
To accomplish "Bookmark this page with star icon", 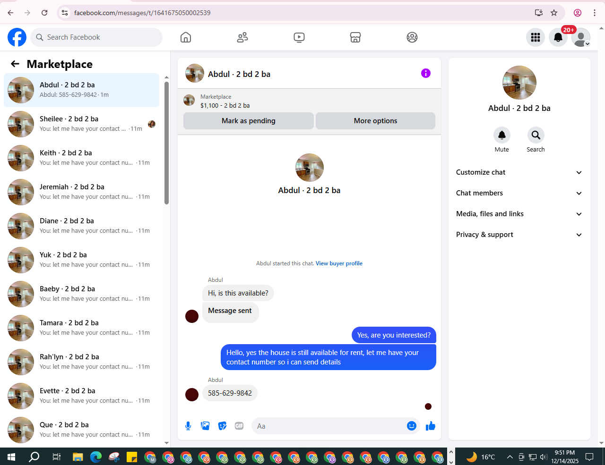I will (x=554, y=13).
